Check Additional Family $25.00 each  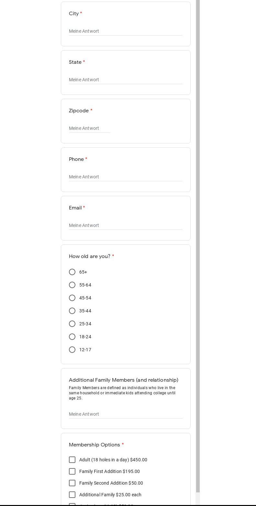tap(72, 495)
